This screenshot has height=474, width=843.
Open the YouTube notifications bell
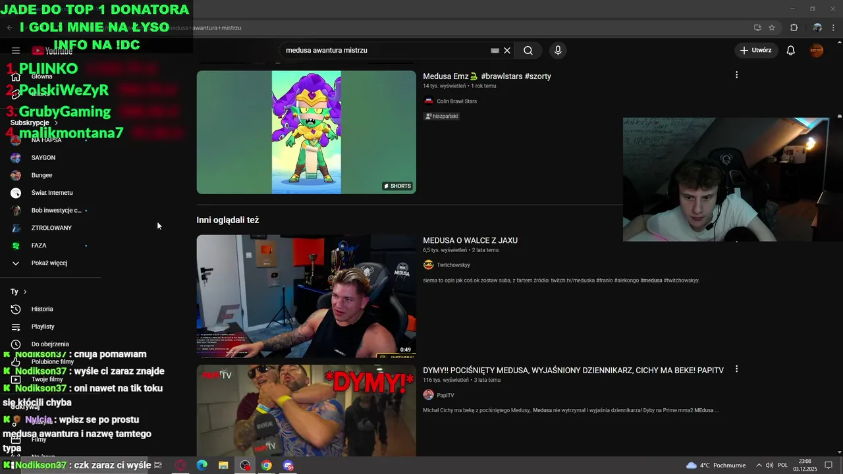pyautogui.click(x=791, y=51)
